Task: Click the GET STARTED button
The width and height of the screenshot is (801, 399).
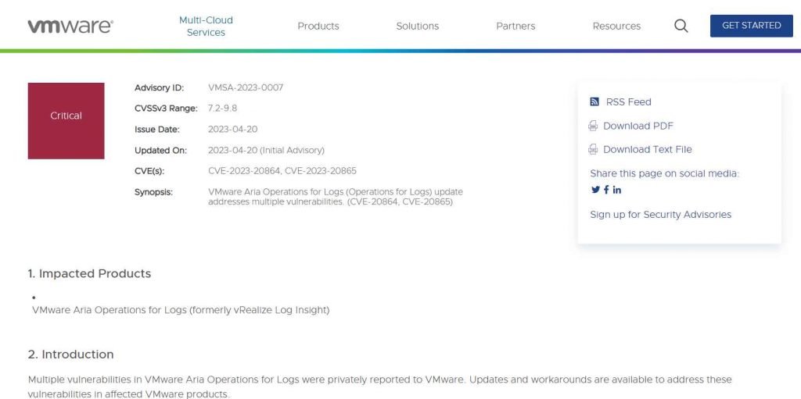Action: 752,26
